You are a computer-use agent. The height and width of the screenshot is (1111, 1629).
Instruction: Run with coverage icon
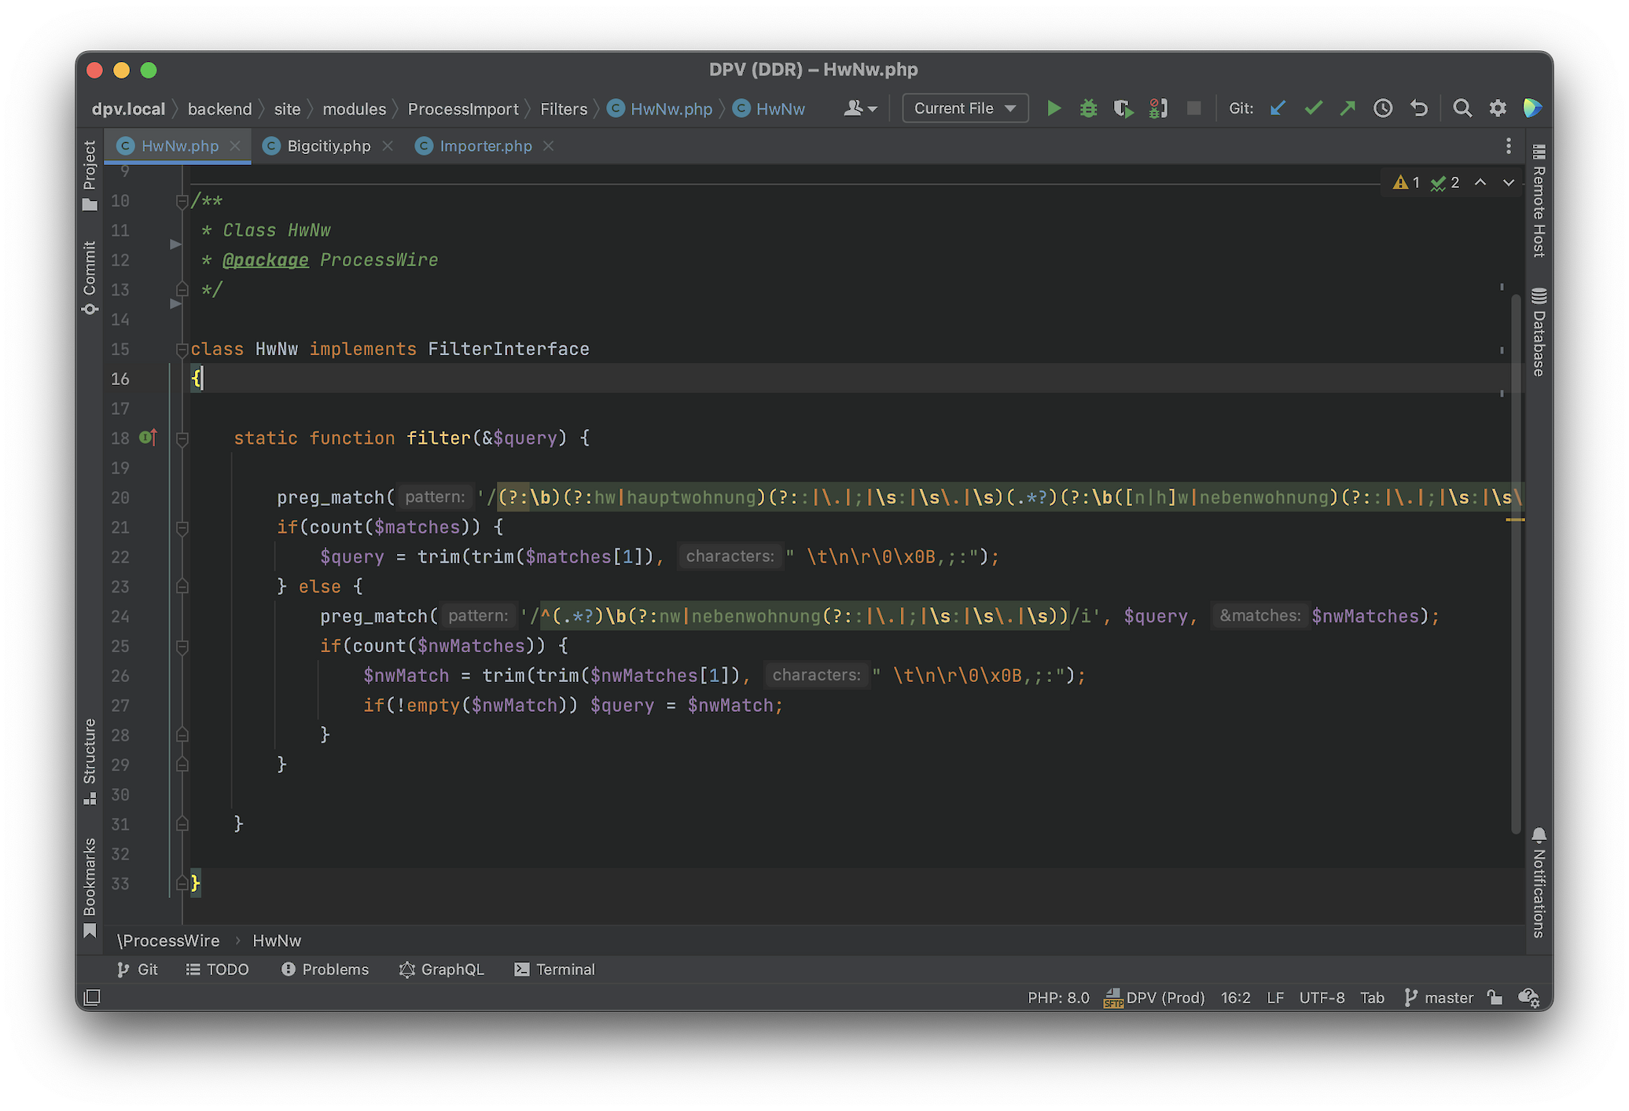[1123, 108]
